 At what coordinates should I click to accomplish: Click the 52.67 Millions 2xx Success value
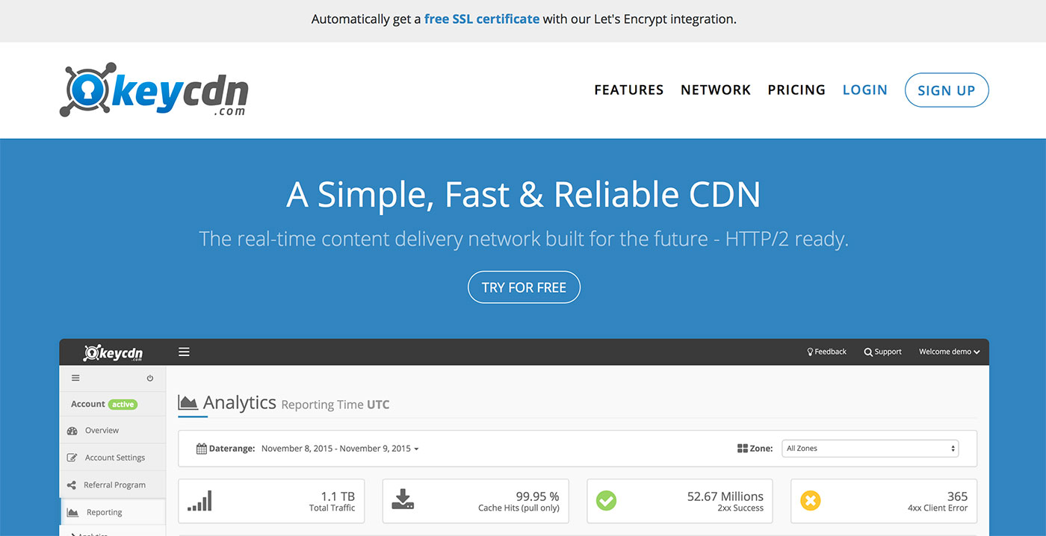[x=725, y=496]
